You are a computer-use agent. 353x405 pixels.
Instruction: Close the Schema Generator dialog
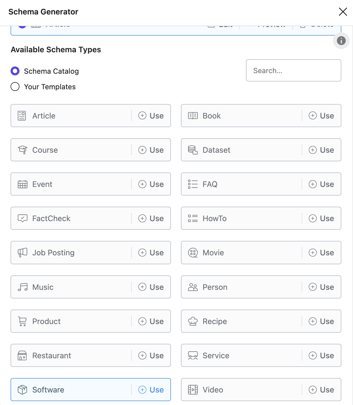(343, 12)
